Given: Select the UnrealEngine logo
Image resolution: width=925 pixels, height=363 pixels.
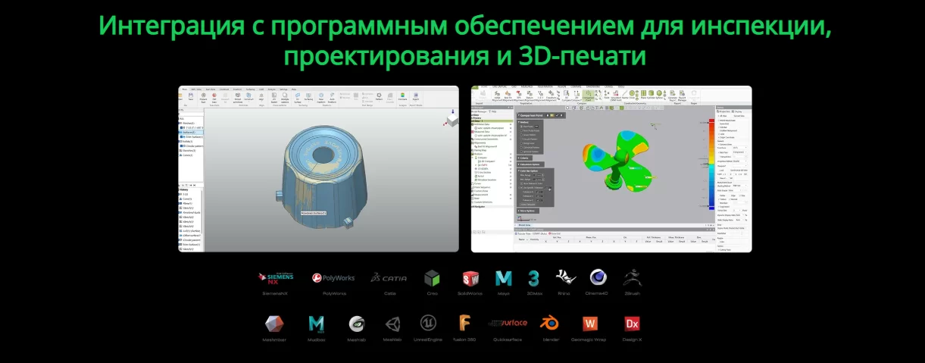Looking at the screenshot, I should (x=427, y=324).
